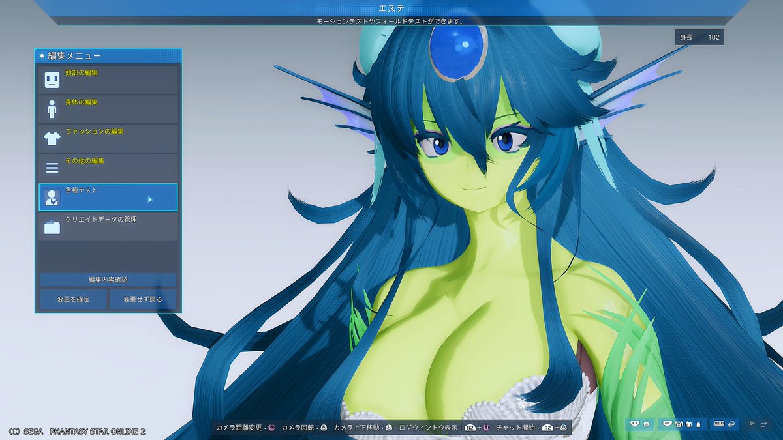This screenshot has width=783, height=440.
Task: Click the エステ title text
Action: click(391, 7)
